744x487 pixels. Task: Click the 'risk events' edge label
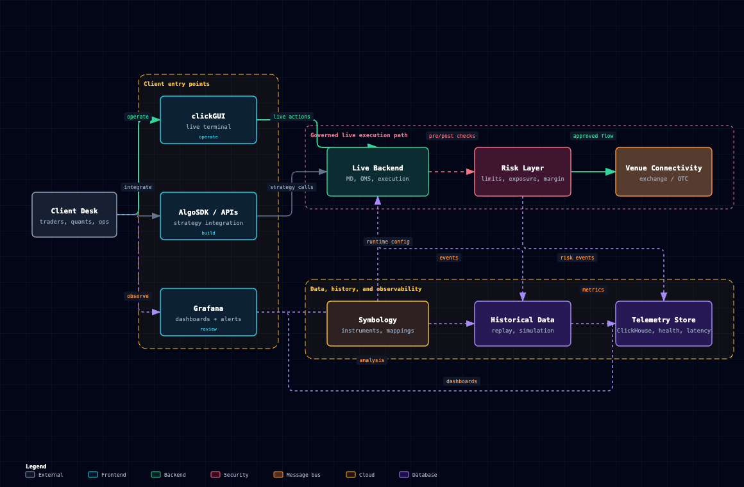[x=577, y=258]
